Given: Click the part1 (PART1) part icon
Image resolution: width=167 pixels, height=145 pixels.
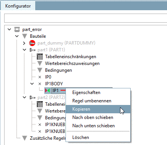Looking at the screenshot, I should [x=32, y=50].
